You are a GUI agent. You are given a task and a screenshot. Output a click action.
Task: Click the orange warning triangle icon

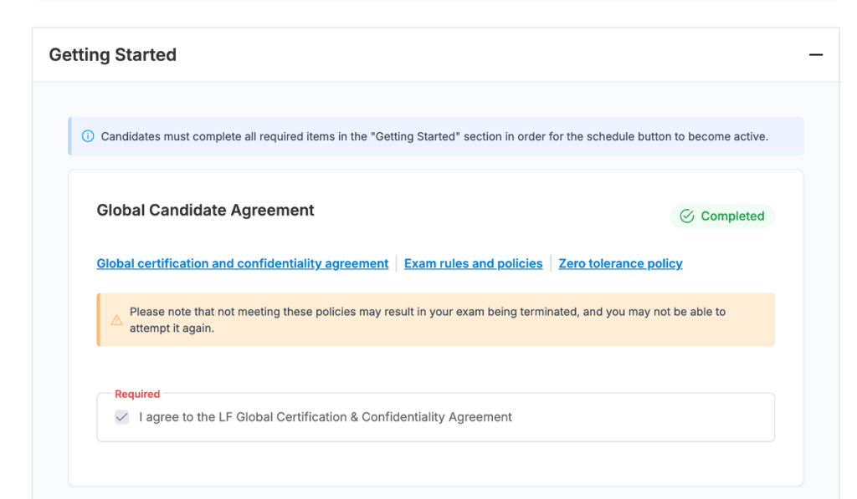tap(116, 320)
